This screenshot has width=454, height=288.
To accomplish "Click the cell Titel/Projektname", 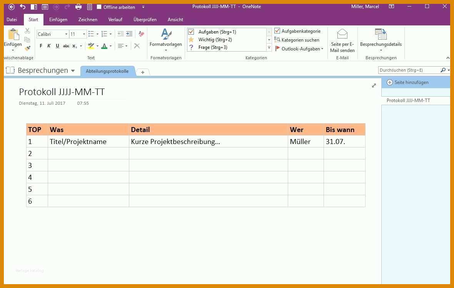I will tap(78, 142).
